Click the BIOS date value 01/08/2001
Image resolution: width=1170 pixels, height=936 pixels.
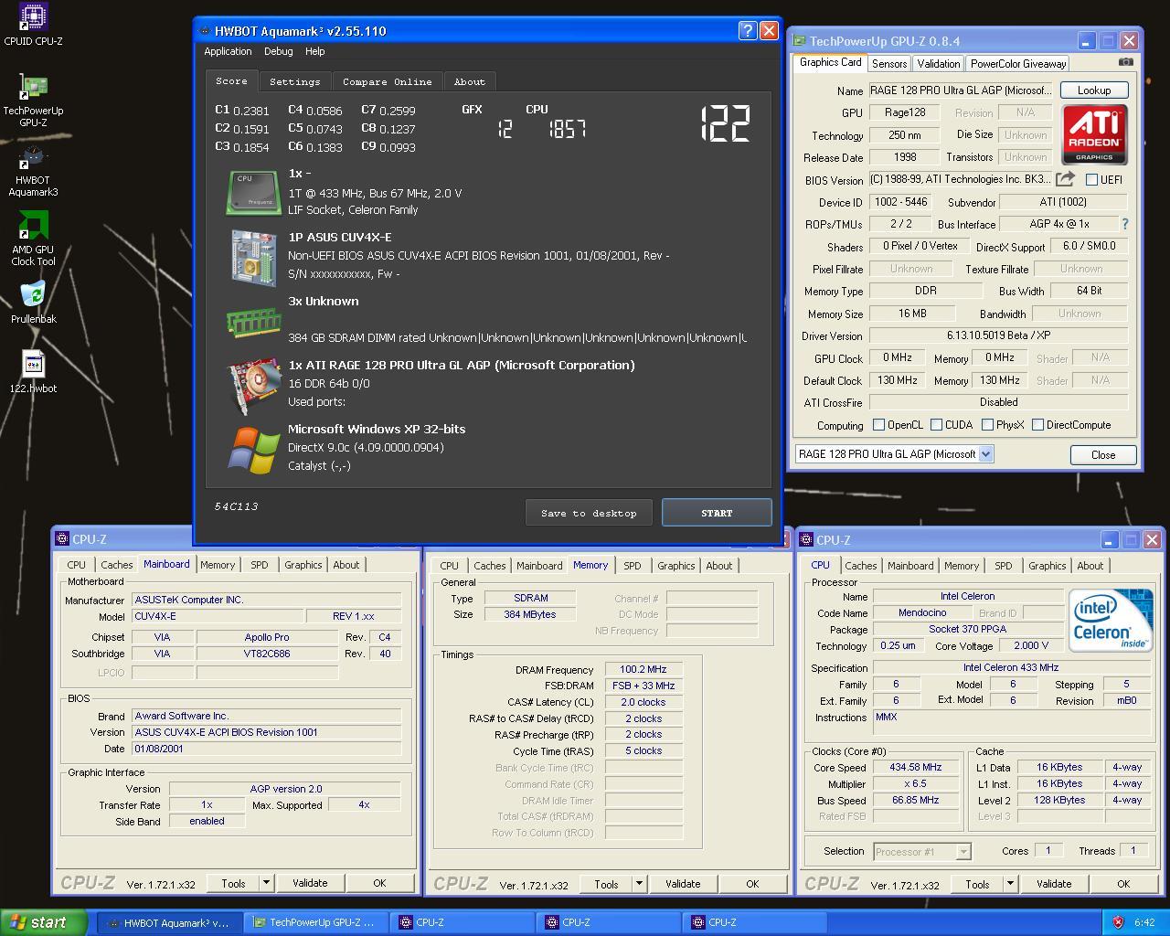pyautogui.click(x=266, y=749)
